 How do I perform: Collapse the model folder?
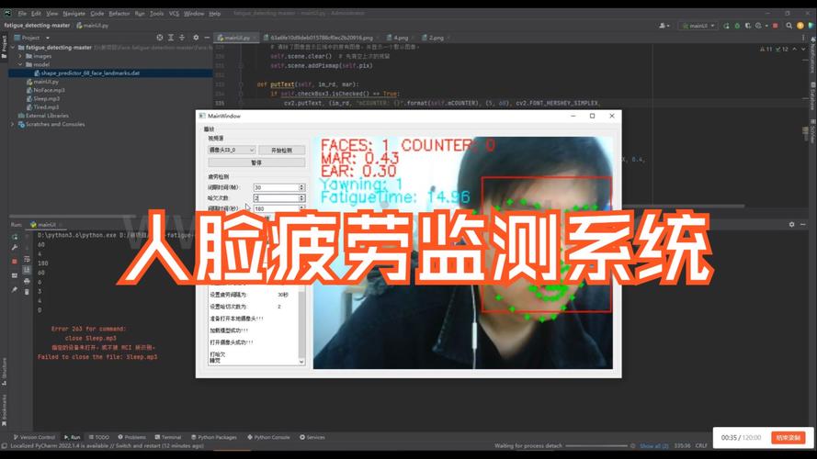click(20, 64)
